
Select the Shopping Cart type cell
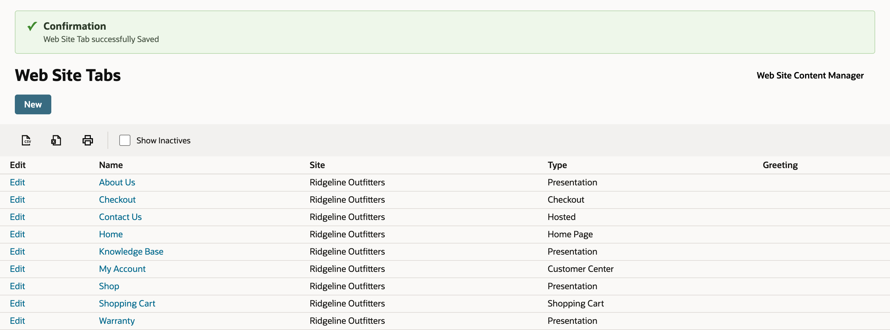pyautogui.click(x=576, y=303)
